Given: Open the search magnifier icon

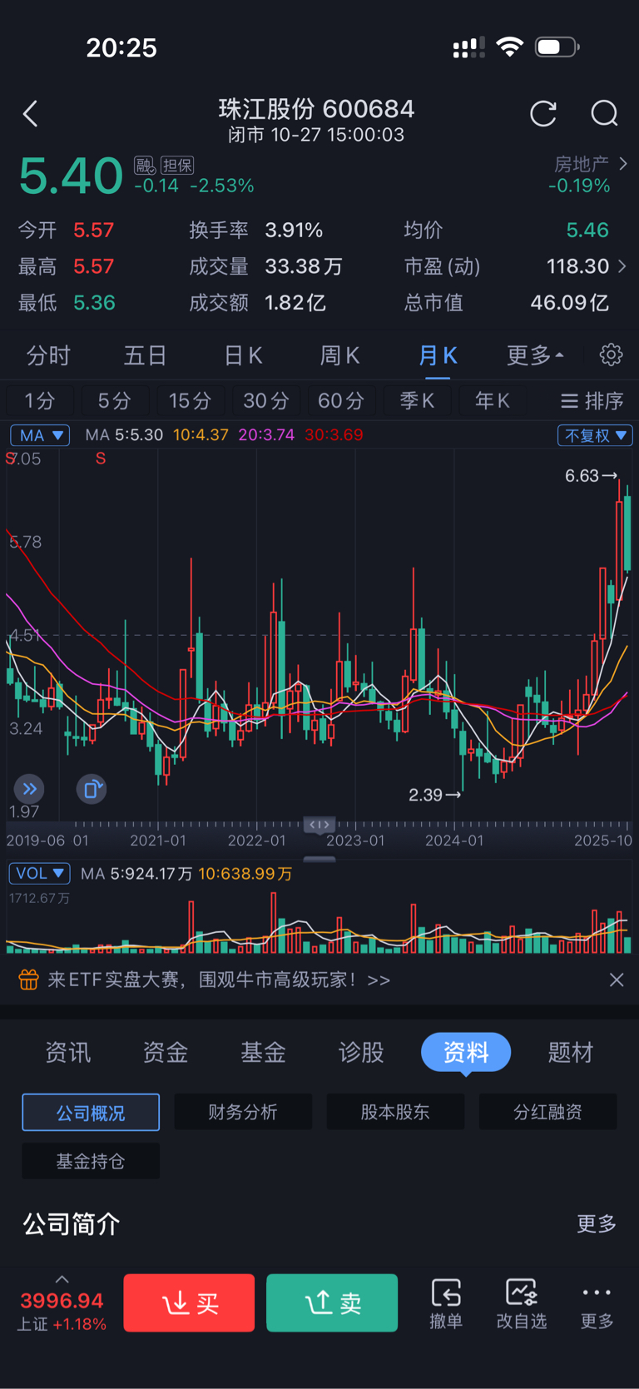Looking at the screenshot, I should pyautogui.click(x=605, y=114).
